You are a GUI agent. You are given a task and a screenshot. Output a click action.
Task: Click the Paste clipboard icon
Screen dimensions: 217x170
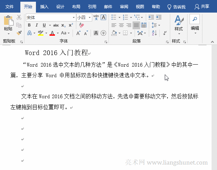[8, 20]
